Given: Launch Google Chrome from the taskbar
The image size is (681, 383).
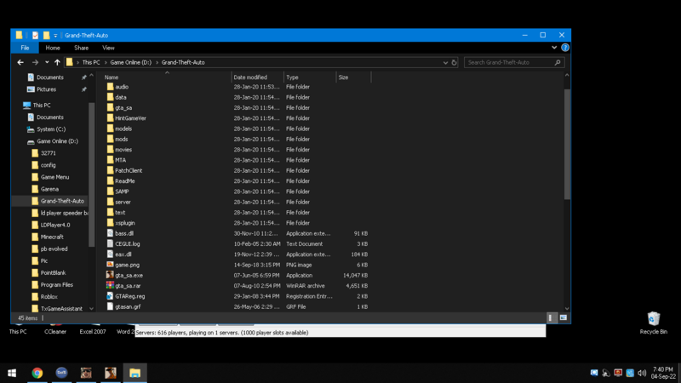Looking at the screenshot, I should [x=37, y=373].
